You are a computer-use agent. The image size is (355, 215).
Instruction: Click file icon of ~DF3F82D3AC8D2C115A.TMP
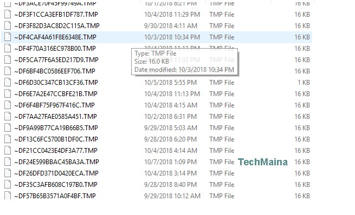[x=8, y=26]
